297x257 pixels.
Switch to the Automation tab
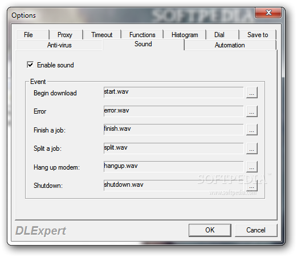[230, 45]
